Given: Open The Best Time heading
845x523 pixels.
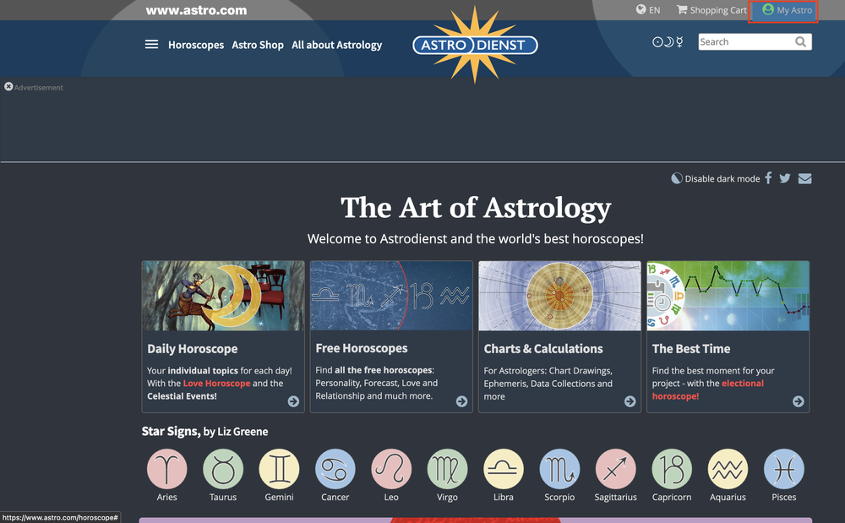Looking at the screenshot, I should coord(691,348).
